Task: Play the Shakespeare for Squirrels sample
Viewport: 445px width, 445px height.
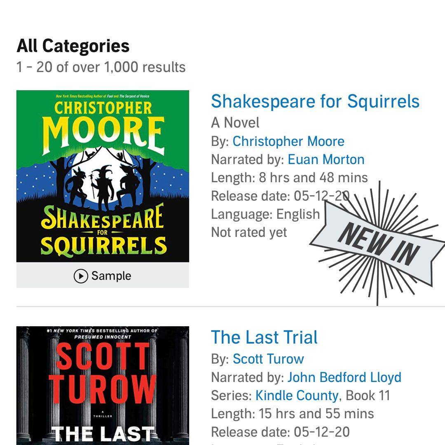Action: pos(103,276)
